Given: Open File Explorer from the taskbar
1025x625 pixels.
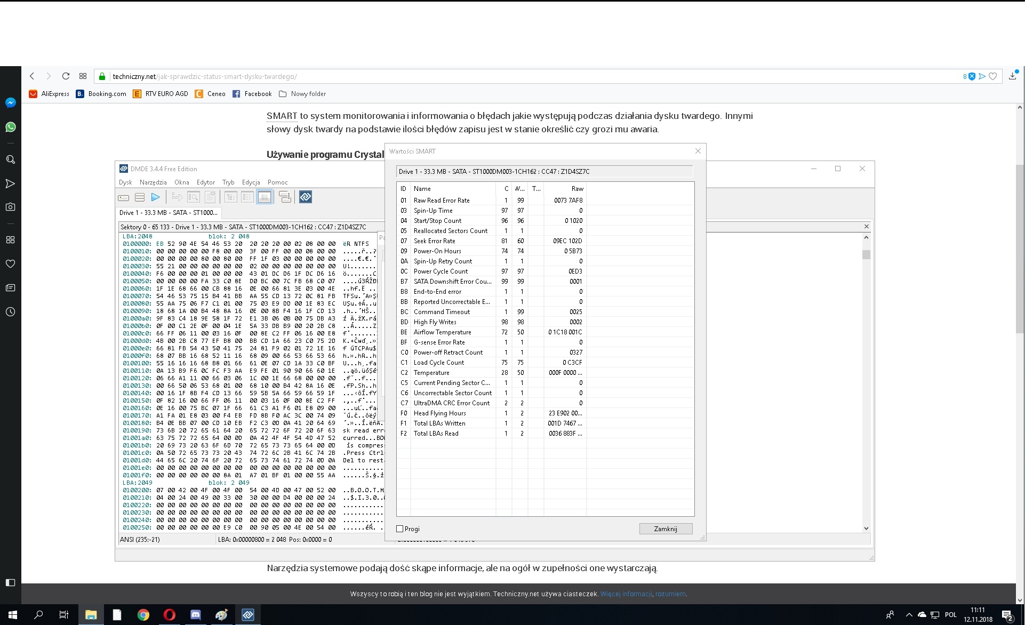Looking at the screenshot, I should pos(91,615).
